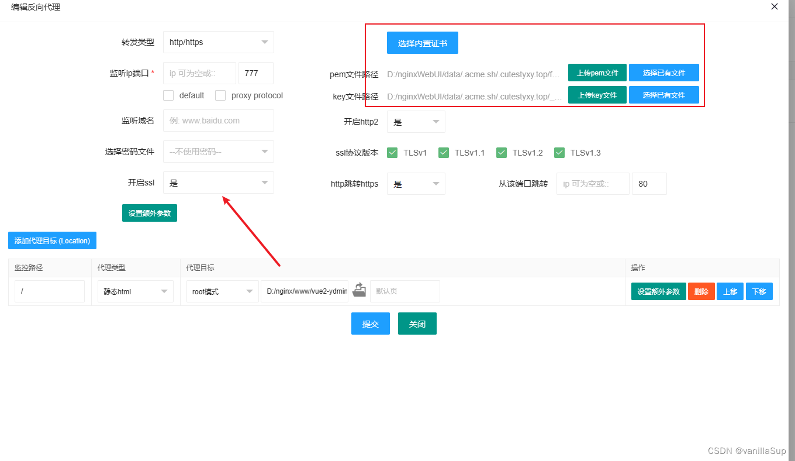Click the folder select icon beside proxy target path
Image resolution: width=795 pixels, height=461 pixels.
click(x=360, y=290)
